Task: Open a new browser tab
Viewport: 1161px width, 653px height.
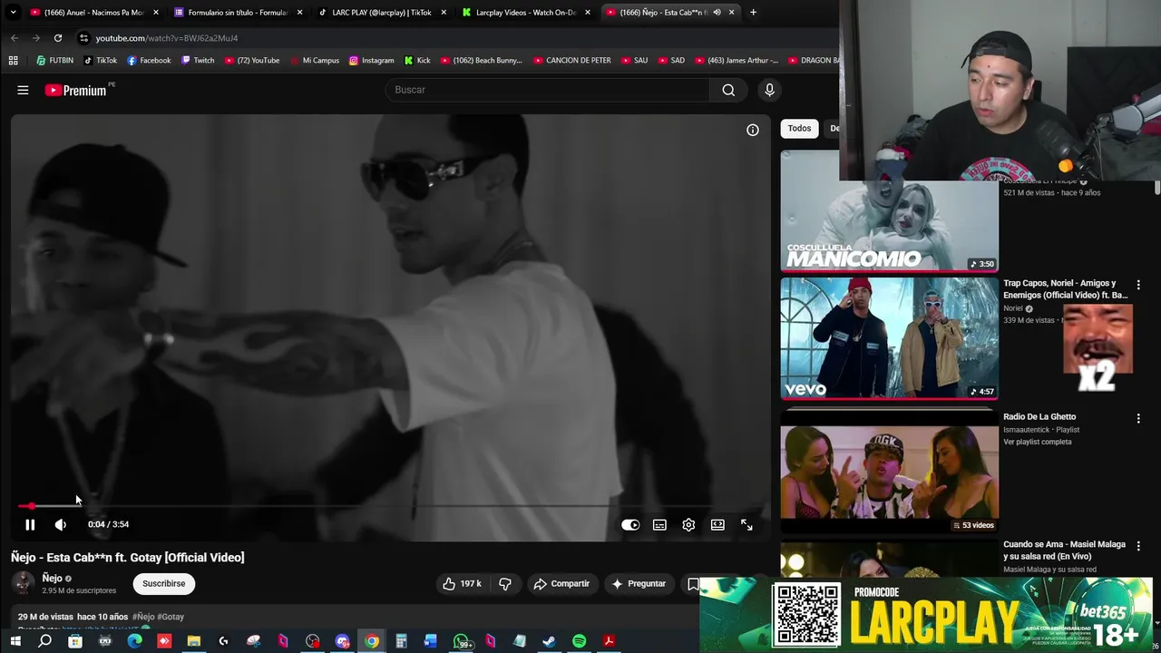Action: pos(753,13)
